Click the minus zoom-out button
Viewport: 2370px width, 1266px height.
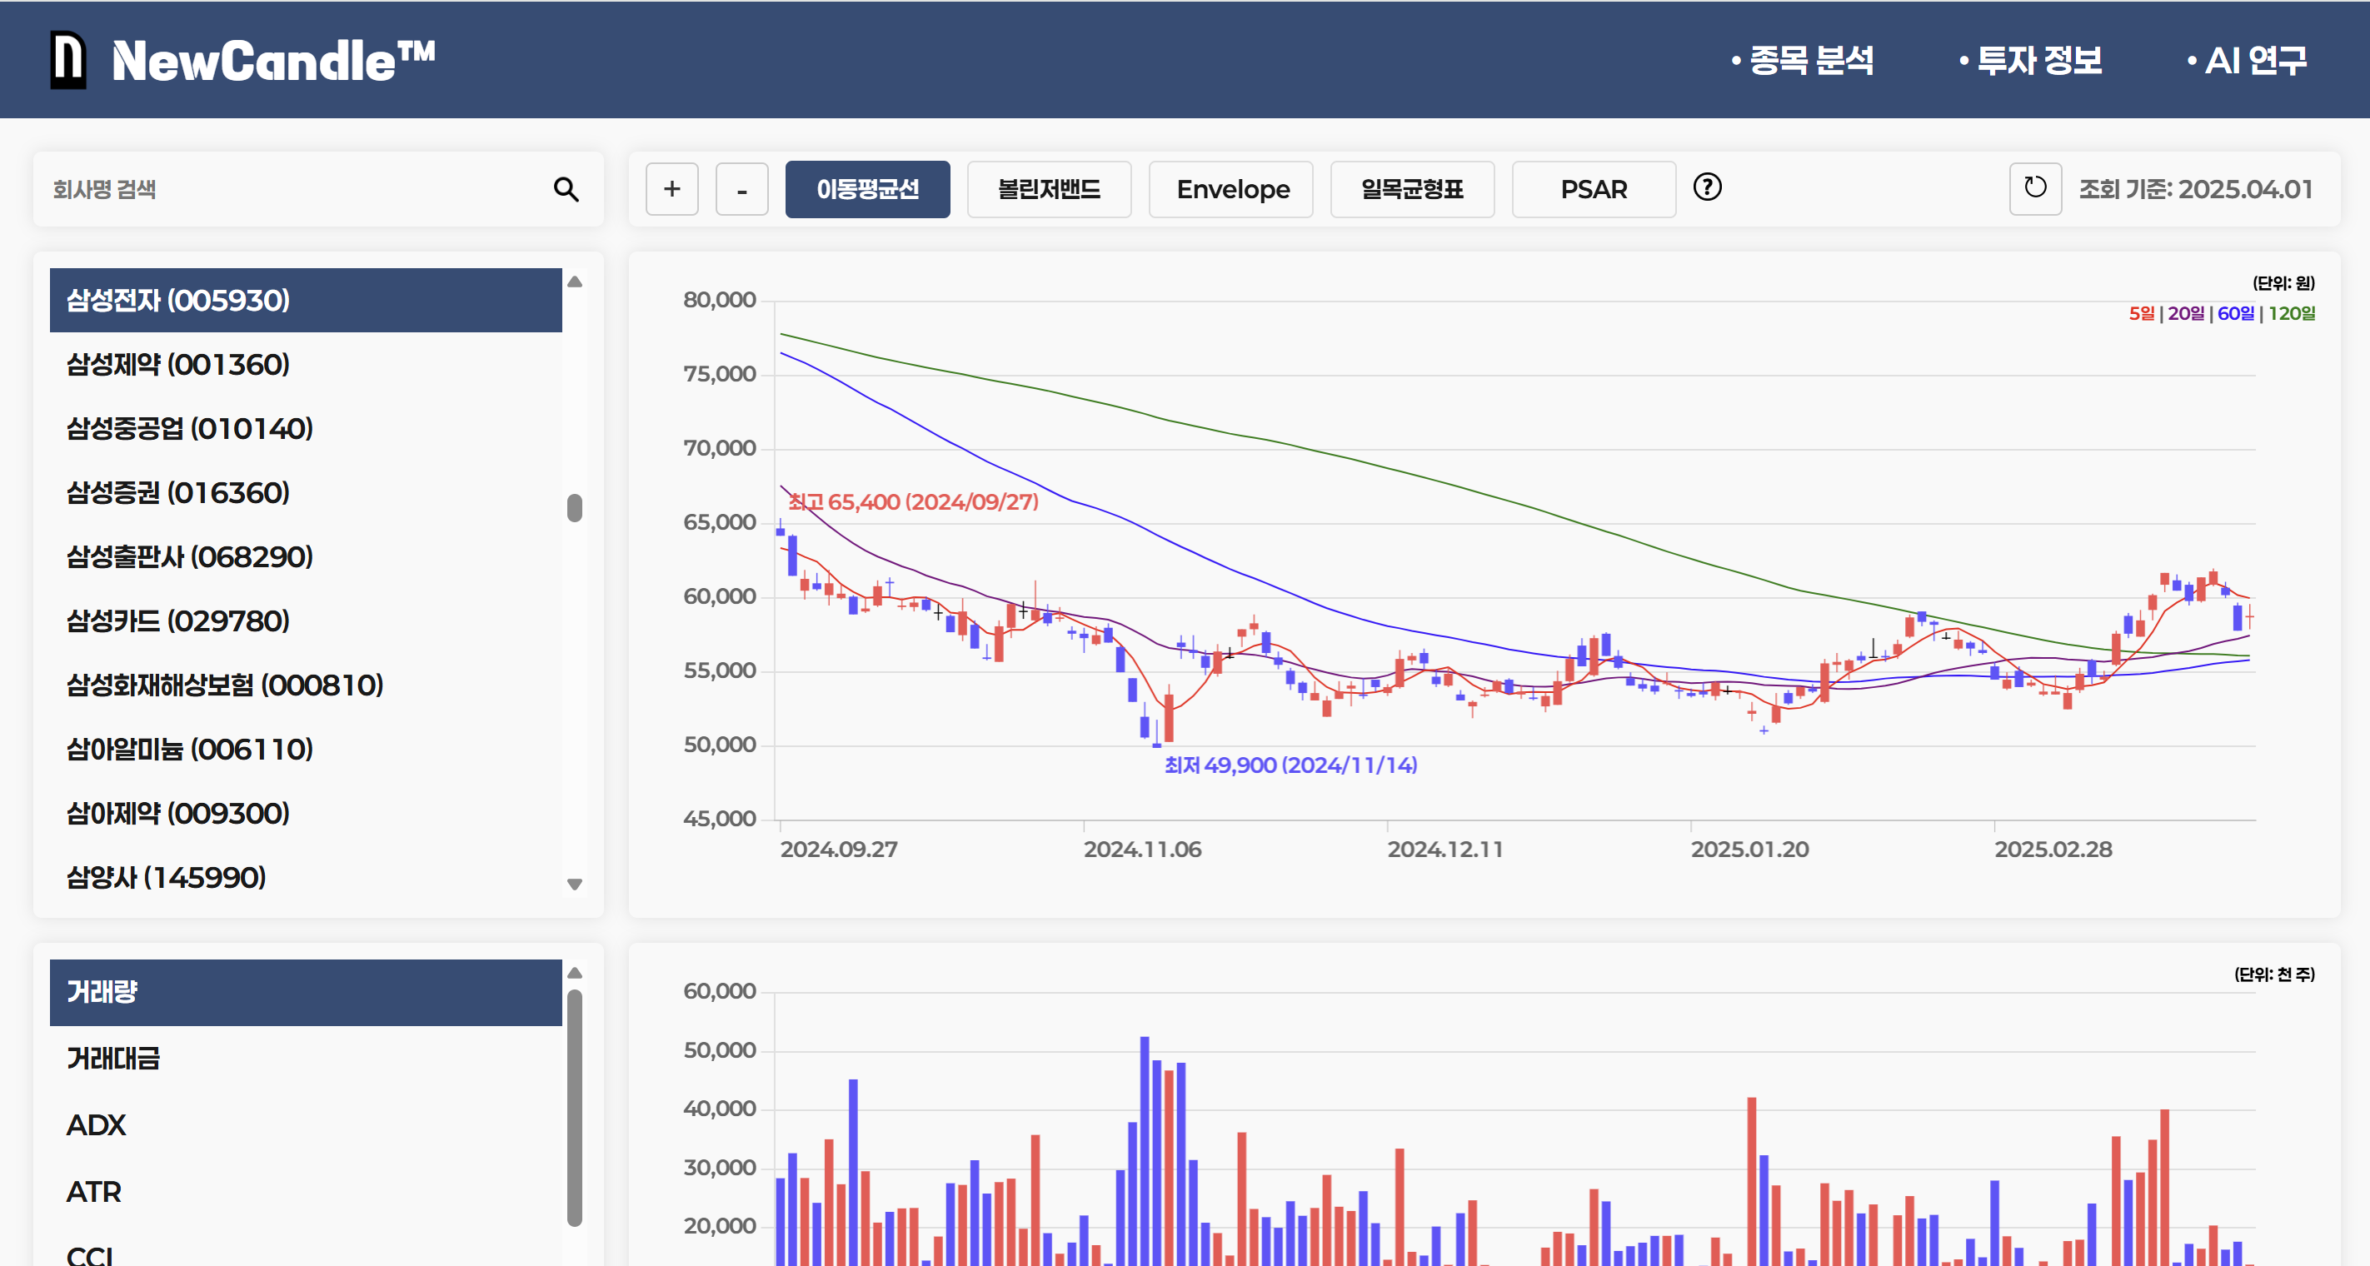pos(741,190)
